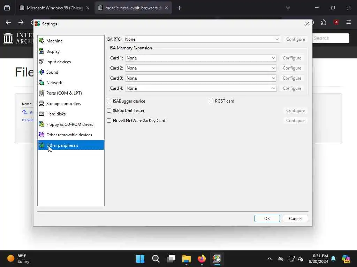Open the weather widget showing 88°F Sunny
The height and width of the screenshot is (267, 357).
[x=18, y=259]
